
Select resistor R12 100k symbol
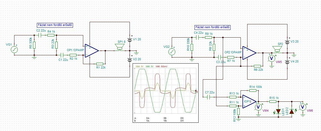(x=239, y=111)
